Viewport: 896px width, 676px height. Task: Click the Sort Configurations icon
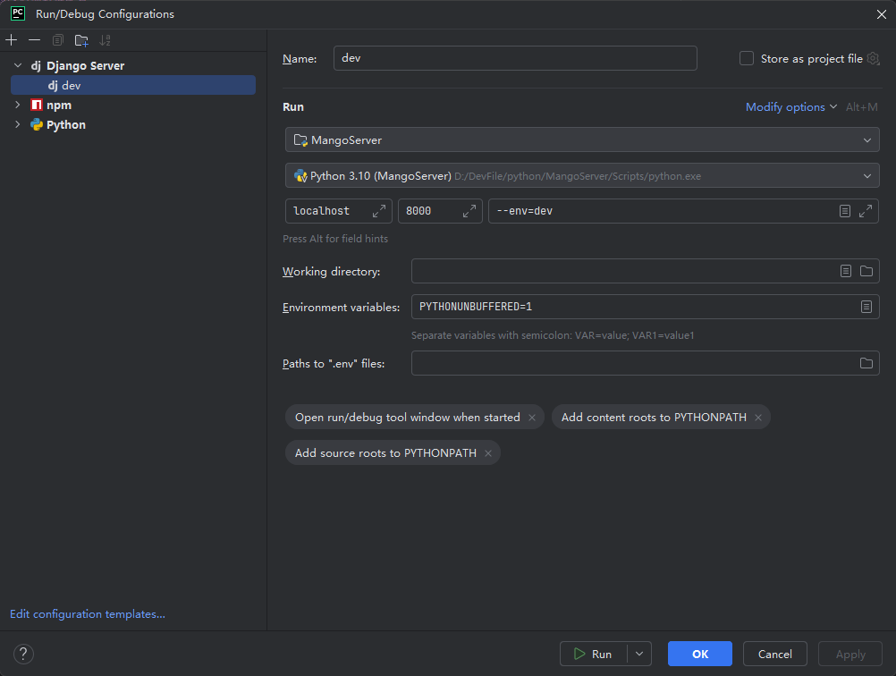[106, 40]
